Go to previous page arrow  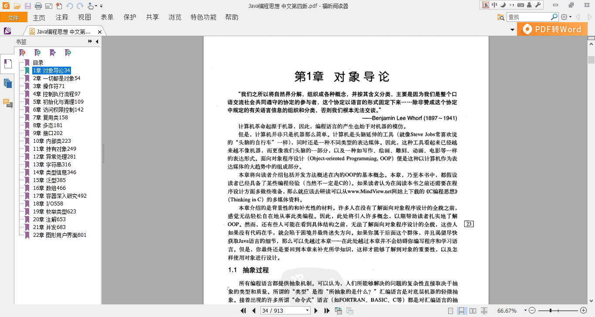(x=254, y=310)
